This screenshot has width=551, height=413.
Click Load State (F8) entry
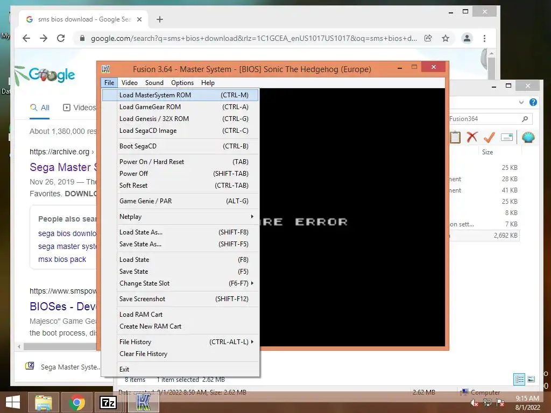point(180,260)
